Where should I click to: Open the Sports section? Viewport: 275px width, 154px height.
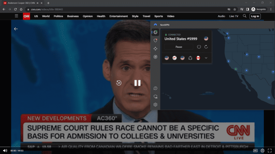tap(159, 16)
